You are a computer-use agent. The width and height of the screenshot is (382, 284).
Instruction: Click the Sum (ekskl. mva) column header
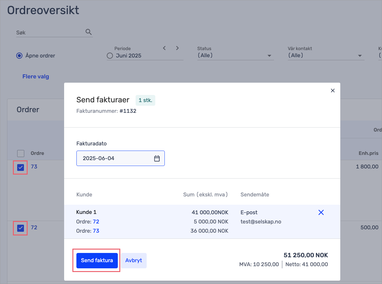click(x=206, y=195)
